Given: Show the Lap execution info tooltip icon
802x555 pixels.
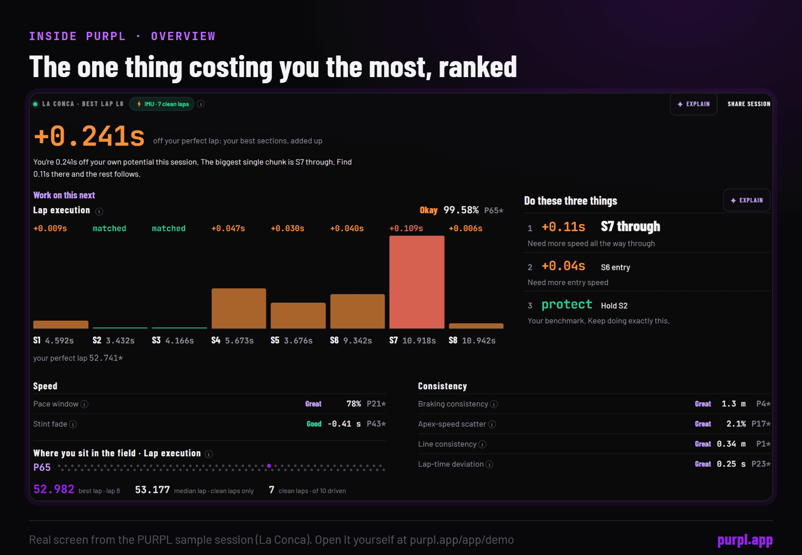Looking at the screenshot, I should point(99,211).
